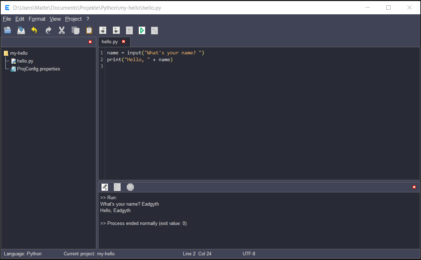Click line number 3 in the gutter
Viewport: 421px width, 260px height.
coord(102,66)
